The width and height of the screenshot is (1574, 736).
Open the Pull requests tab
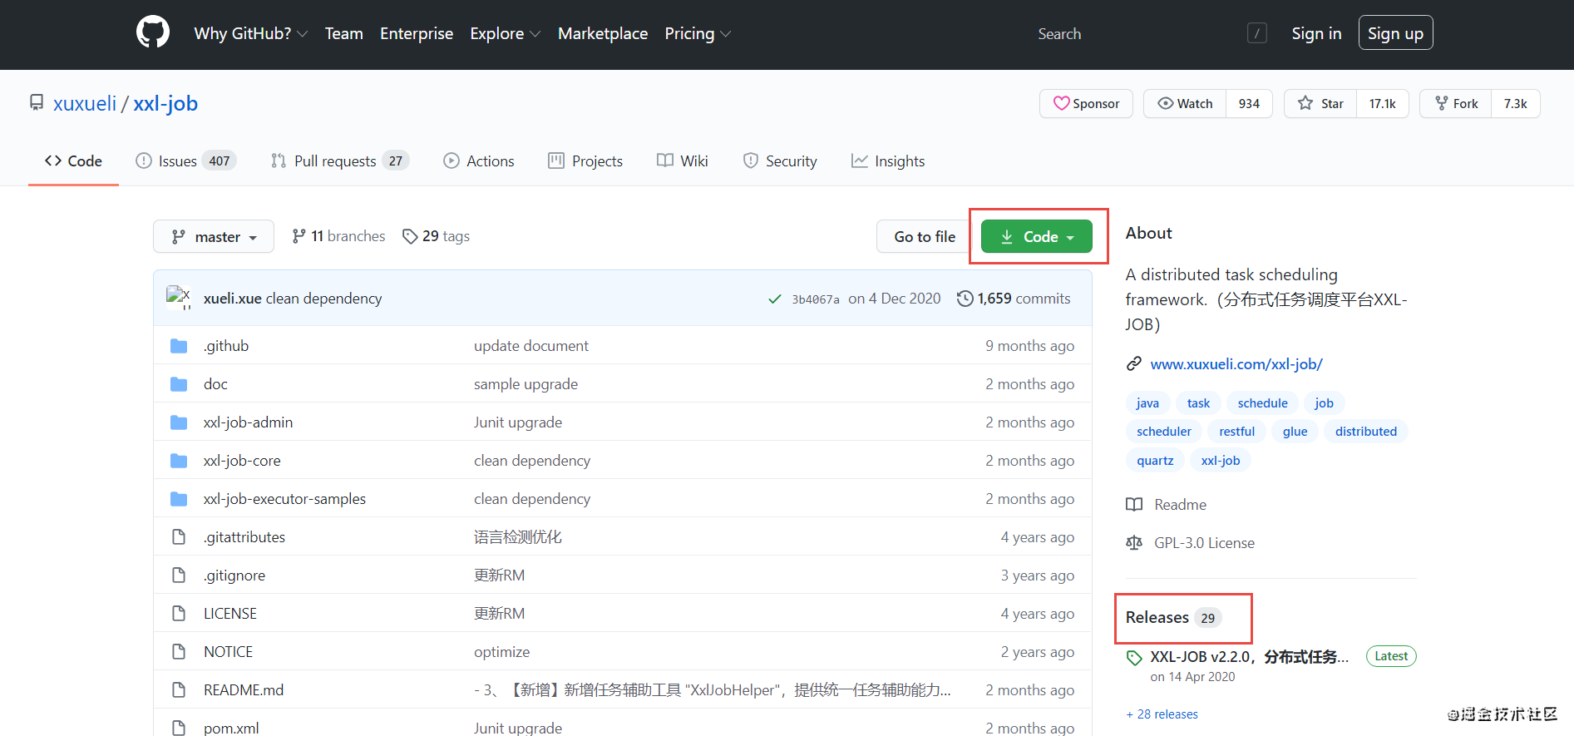point(340,161)
